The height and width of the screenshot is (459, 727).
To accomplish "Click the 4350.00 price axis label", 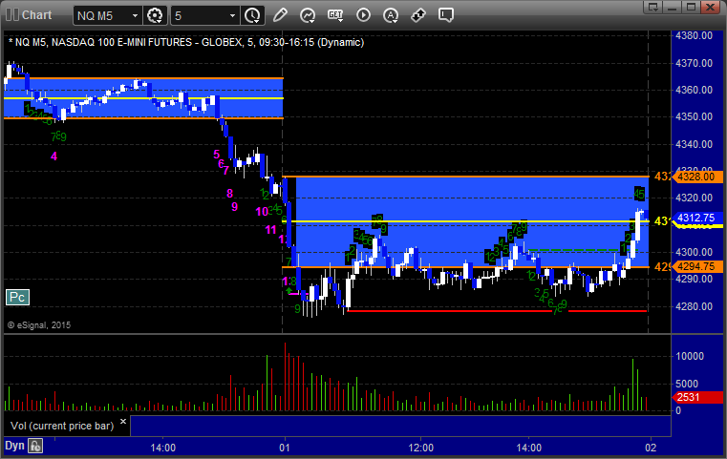I will click(695, 116).
